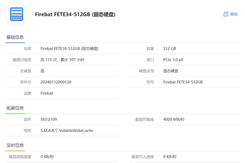The height and width of the screenshot is (163, 245).
Task: Click the 磁盘读取速度 0 KB/秒 value
Action: click(x=47, y=157)
